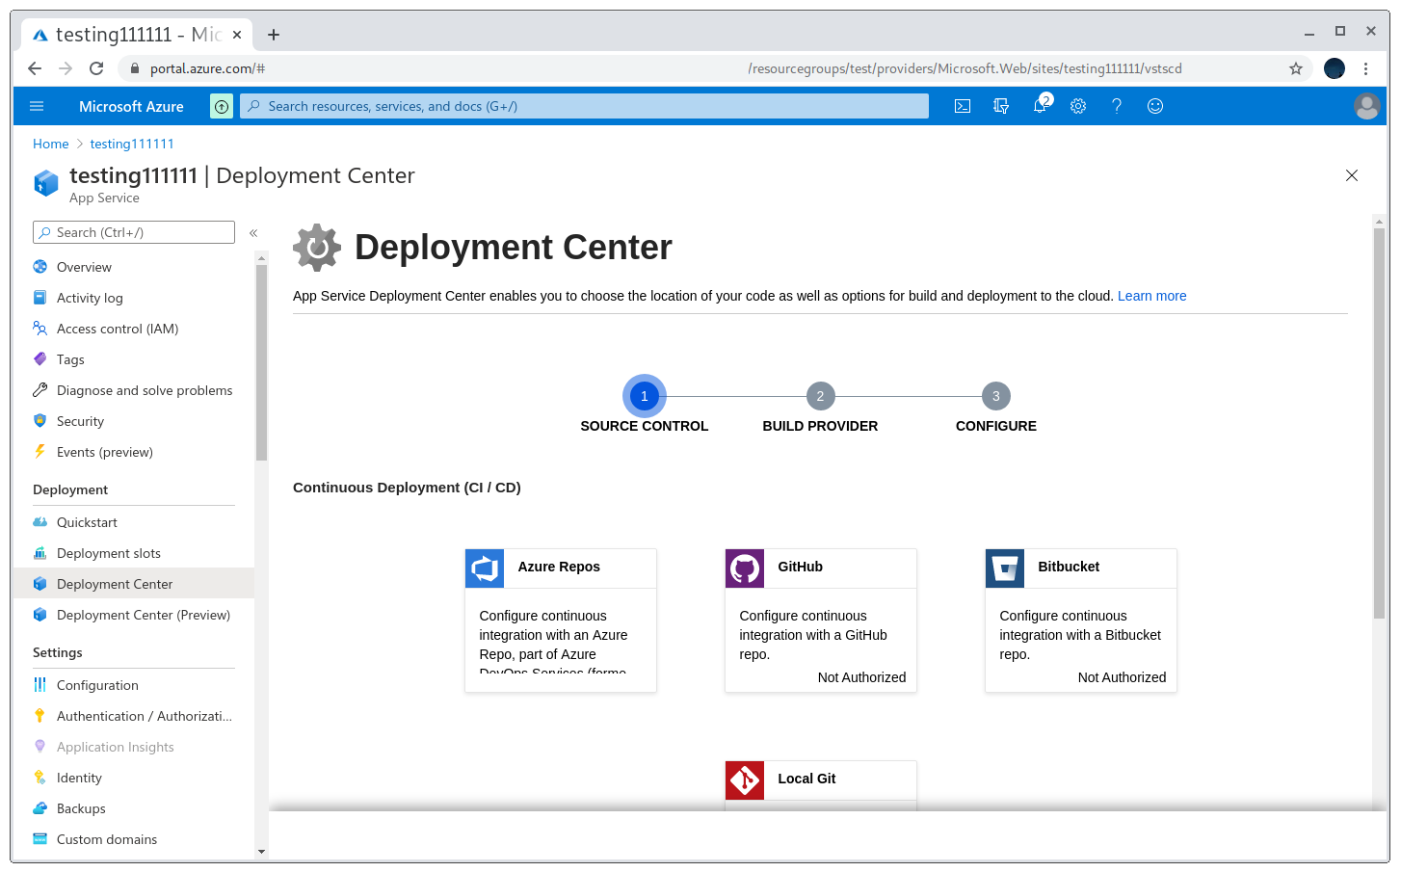Click the green preview badge icon next to Microsoft Azure
Screen dimensions: 1401x872
point(222,106)
